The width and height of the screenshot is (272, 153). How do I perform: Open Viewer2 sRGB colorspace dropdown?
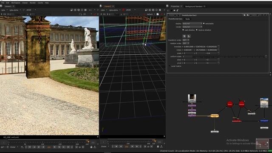(x=130, y=10)
